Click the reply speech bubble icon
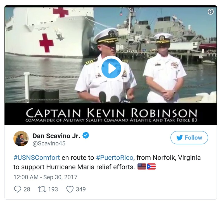Screen dimensions: 223x206 (x=18, y=189)
